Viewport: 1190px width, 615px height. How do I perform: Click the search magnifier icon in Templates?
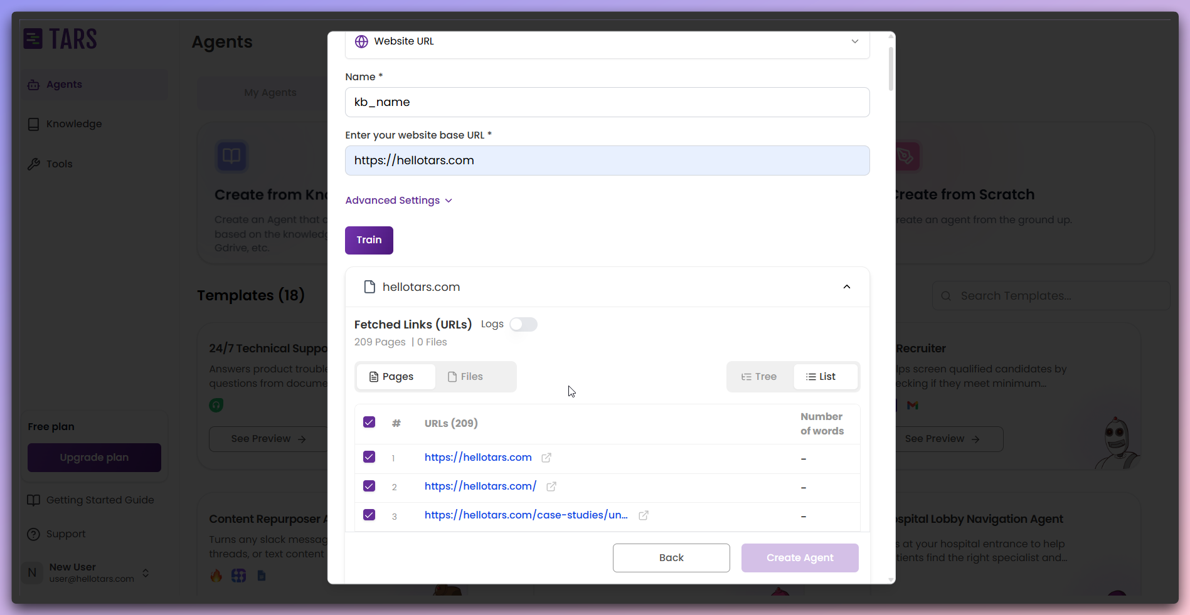946,296
